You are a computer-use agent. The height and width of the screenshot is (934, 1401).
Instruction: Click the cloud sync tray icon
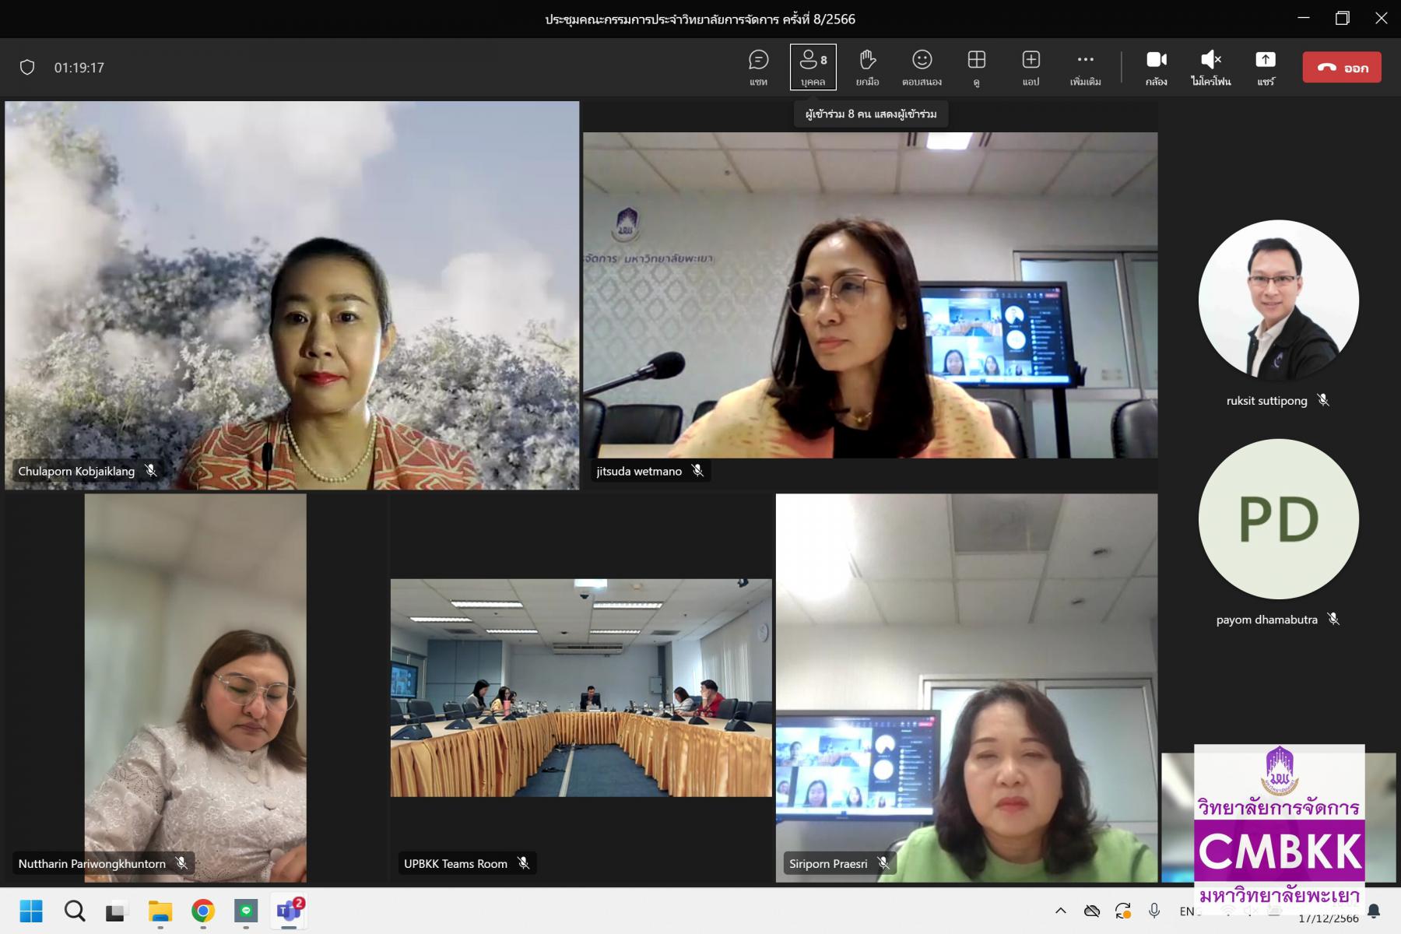click(x=1092, y=911)
